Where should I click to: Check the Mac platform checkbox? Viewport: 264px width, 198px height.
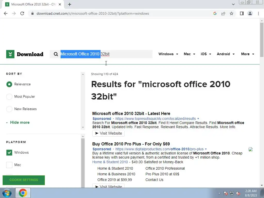coord(9,165)
